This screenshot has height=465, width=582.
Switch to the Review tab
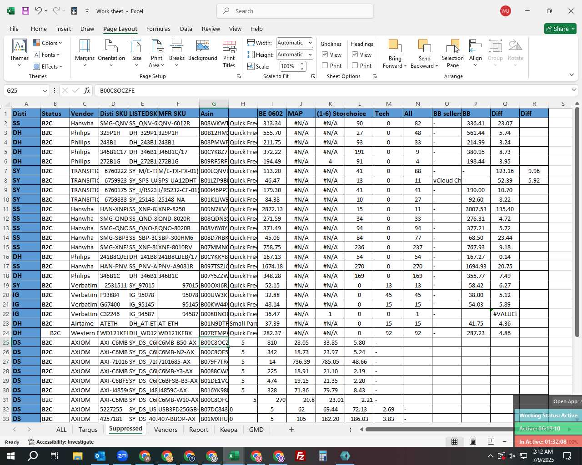[211, 29]
